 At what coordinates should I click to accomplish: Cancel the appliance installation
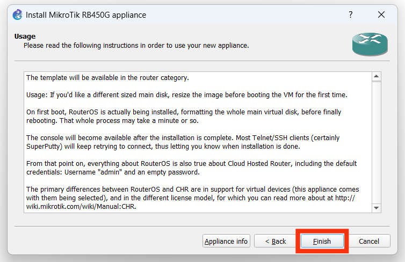(368, 241)
